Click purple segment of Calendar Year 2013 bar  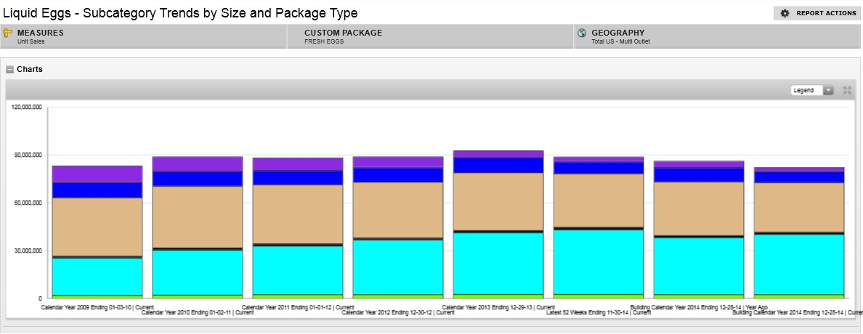click(x=498, y=154)
